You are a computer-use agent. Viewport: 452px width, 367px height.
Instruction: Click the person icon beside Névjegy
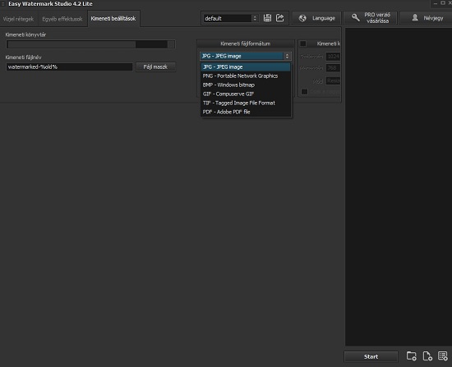tap(415, 18)
